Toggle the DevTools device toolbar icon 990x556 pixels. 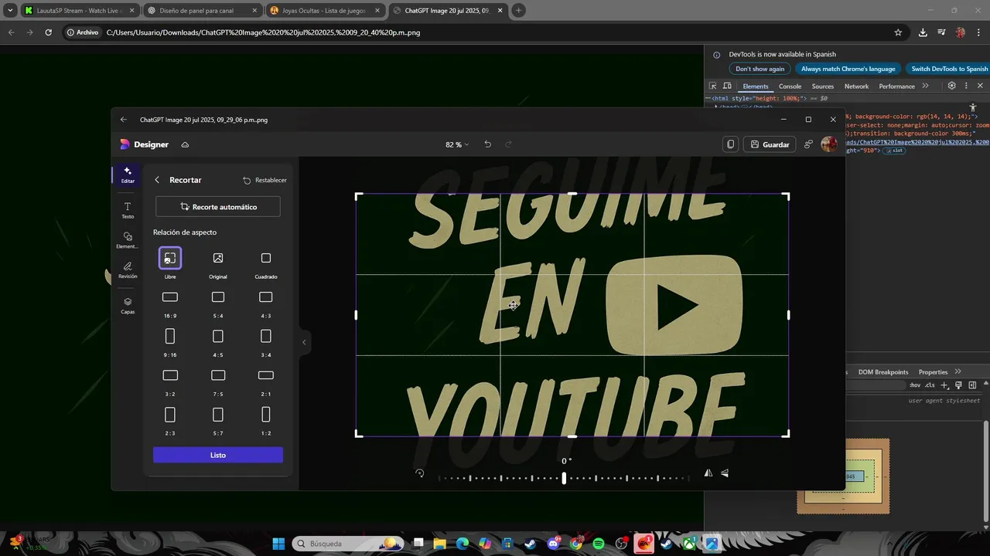click(727, 86)
